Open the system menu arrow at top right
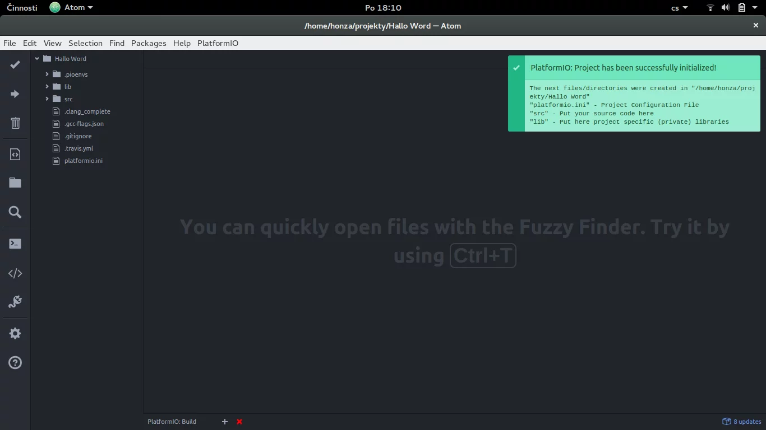Viewport: 766px width, 430px height. click(x=755, y=8)
